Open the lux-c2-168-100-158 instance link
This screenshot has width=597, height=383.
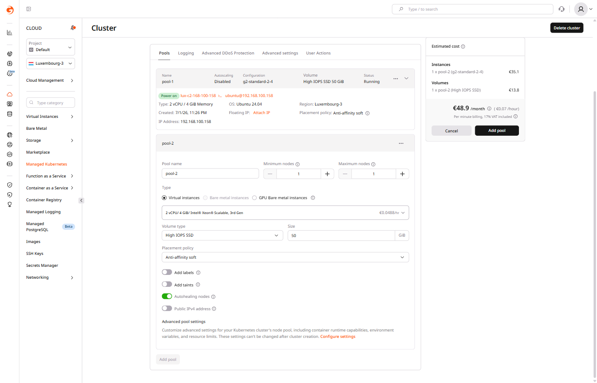tap(198, 96)
